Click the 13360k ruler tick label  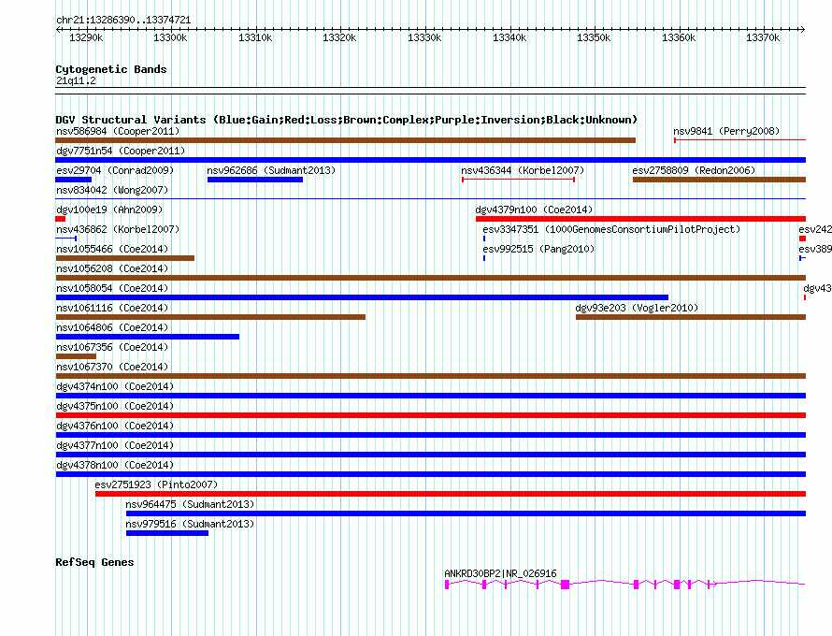pos(679,37)
